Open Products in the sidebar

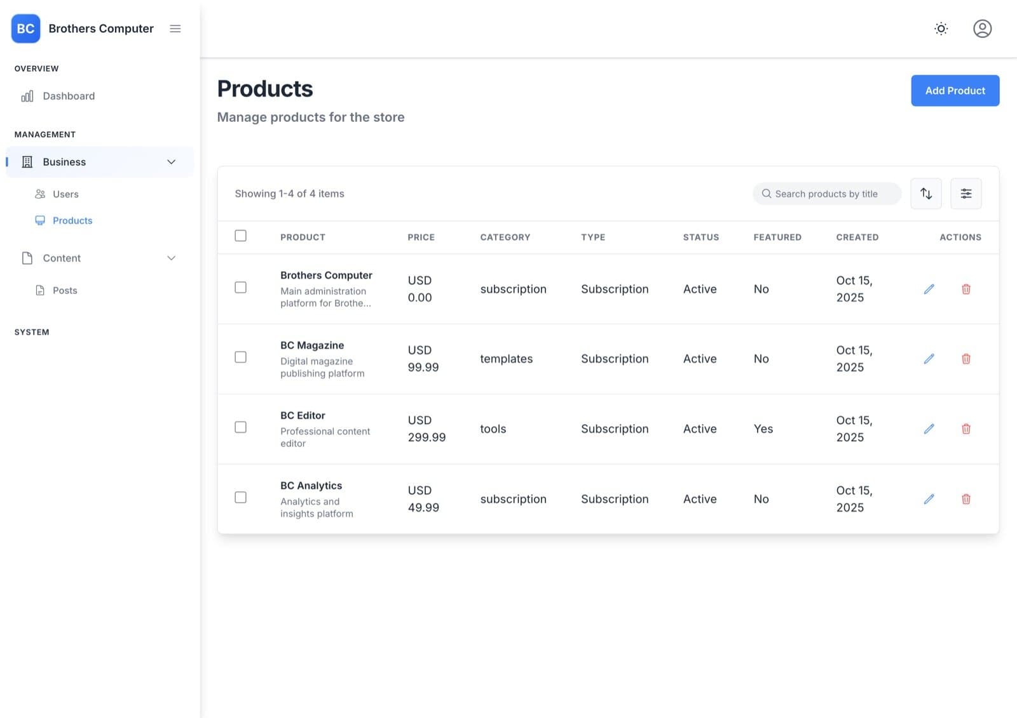[72, 220]
